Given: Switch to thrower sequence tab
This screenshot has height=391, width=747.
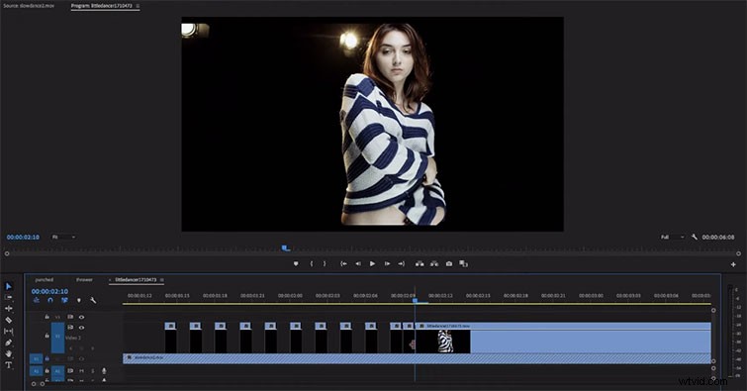Looking at the screenshot, I should (84, 280).
